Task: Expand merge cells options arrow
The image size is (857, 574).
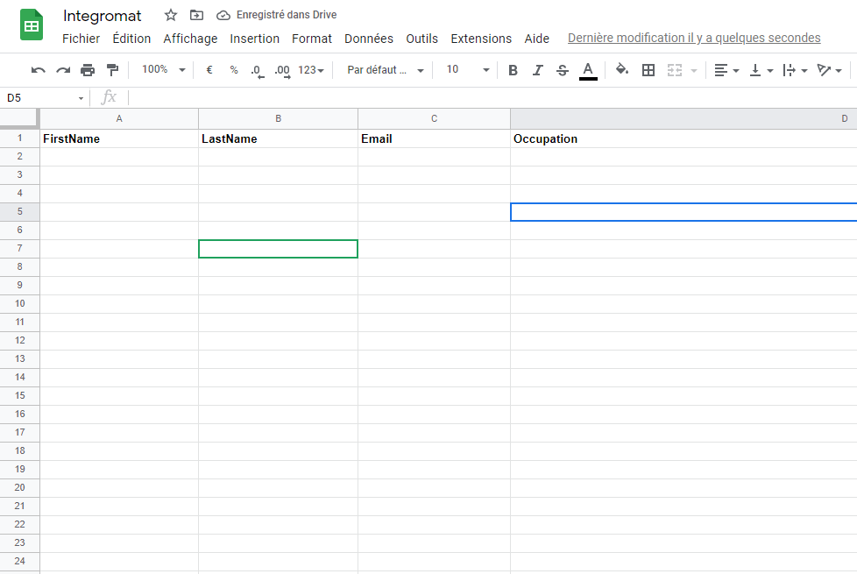Action: tap(694, 70)
